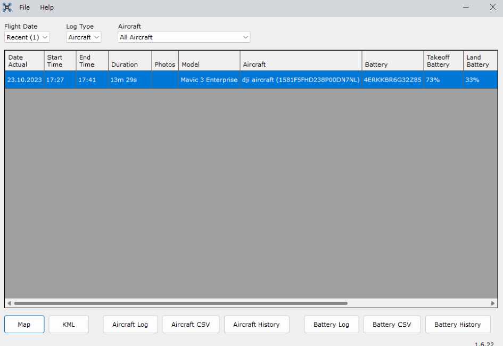Sort by Takeoff Battery column header
Screen dimensions: 503x346
[443, 61]
